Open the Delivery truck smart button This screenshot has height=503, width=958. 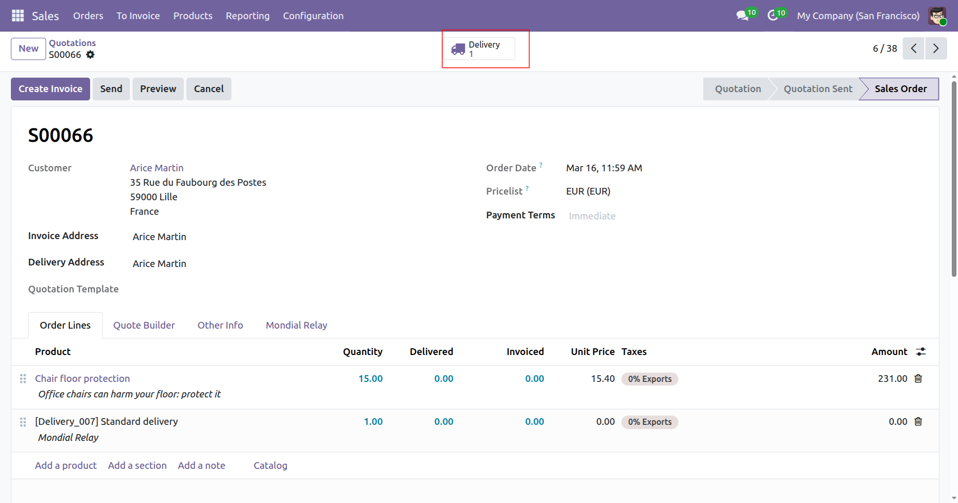(480, 49)
